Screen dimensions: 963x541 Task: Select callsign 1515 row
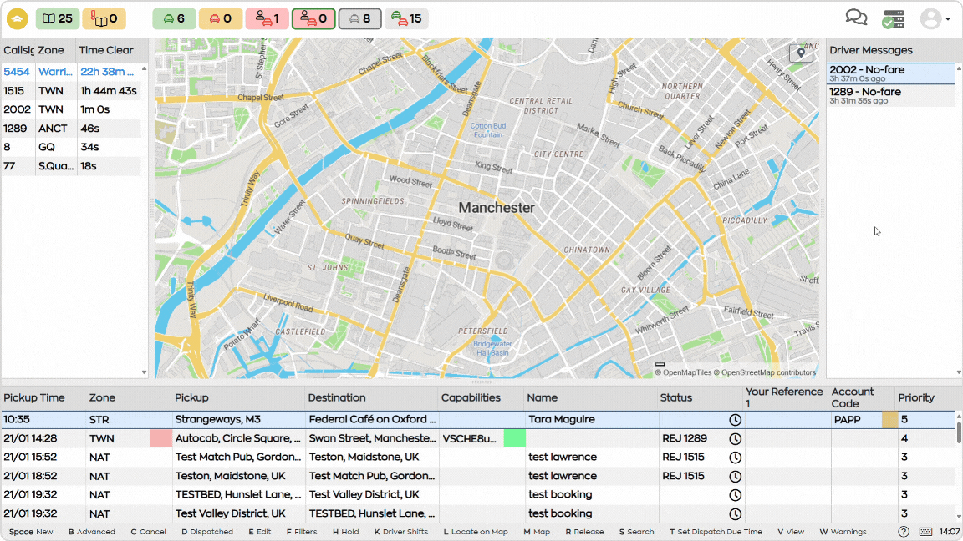[71, 91]
